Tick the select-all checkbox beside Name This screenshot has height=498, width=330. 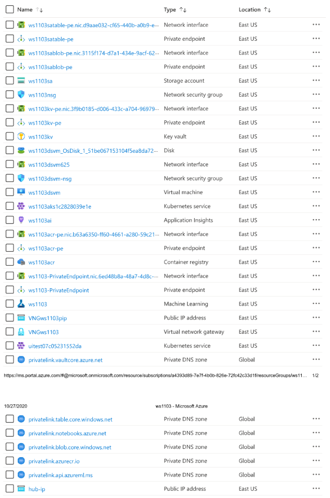[10, 9]
